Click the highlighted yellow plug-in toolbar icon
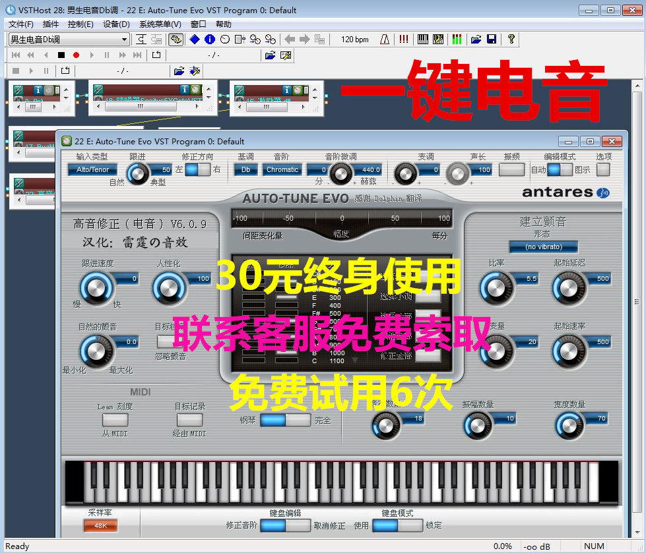 [x=176, y=40]
